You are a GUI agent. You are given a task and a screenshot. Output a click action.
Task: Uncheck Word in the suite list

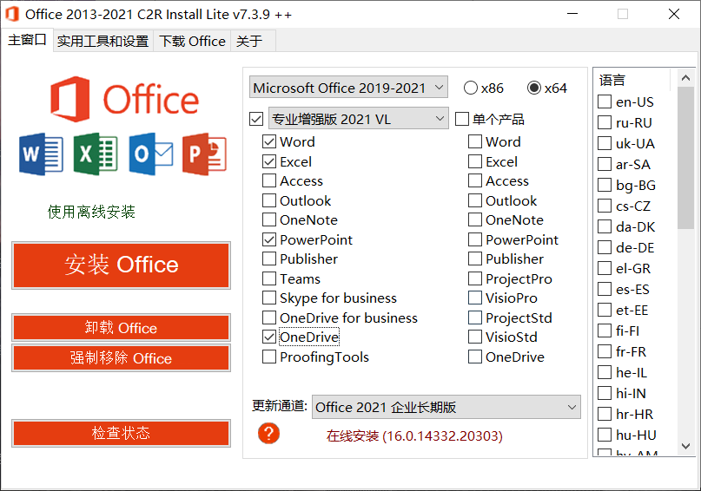pyautogui.click(x=269, y=142)
